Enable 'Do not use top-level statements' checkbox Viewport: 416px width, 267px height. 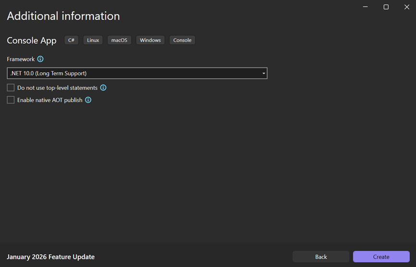[11, 88]
